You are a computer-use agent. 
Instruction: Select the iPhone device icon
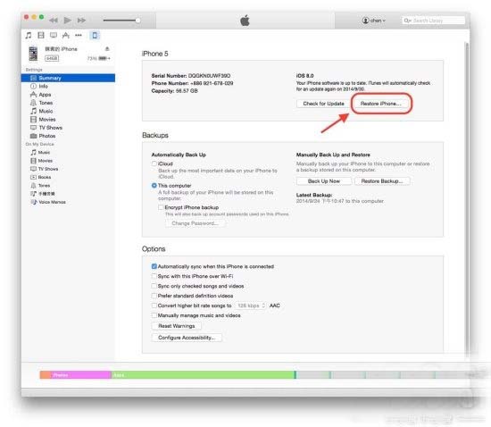[x=95, y=36]
